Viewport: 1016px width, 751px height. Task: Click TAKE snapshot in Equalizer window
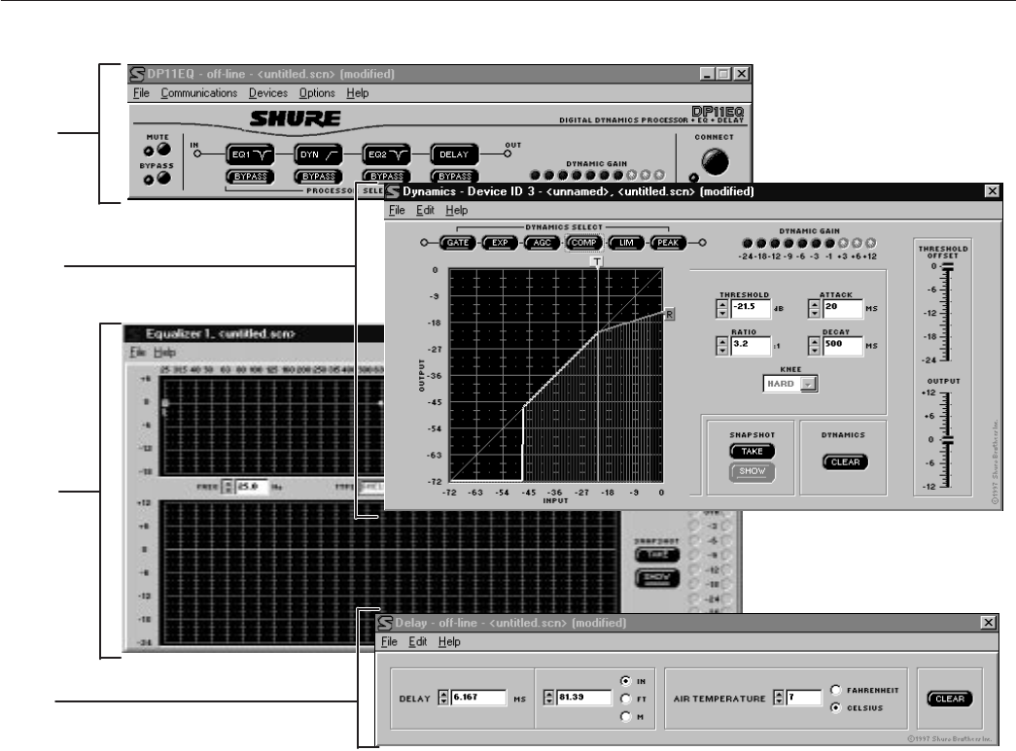click(x=657, y=555)
